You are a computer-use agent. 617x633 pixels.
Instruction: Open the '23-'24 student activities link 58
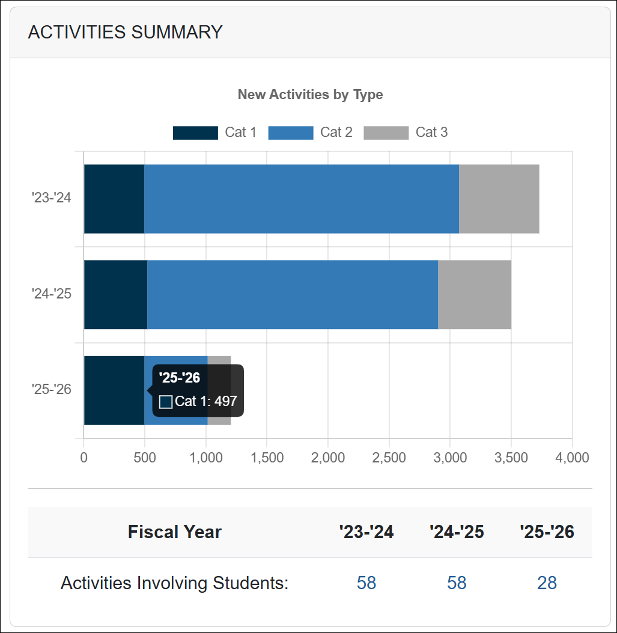[366, 583]
